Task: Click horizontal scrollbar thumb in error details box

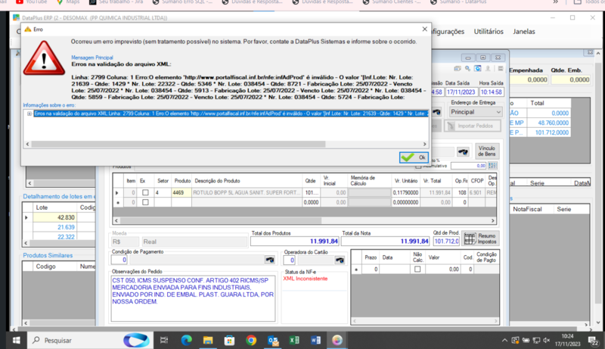Action: click(x=178, y=144)
